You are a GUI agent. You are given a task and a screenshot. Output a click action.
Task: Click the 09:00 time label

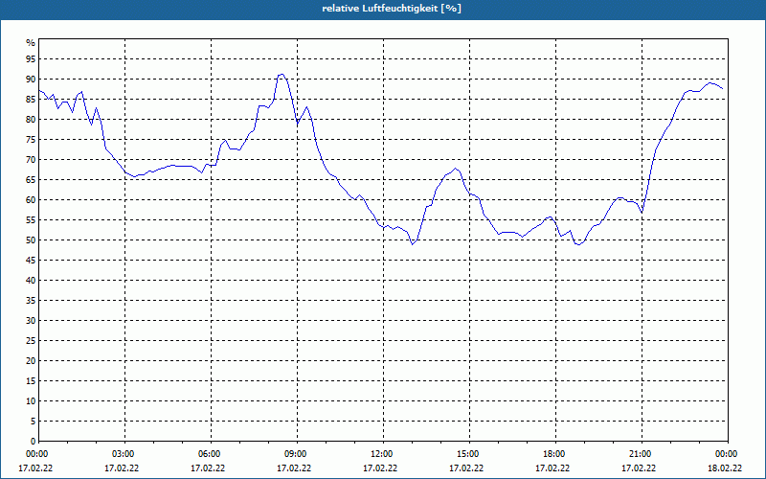pyautogui.click(x=297, y=454)
